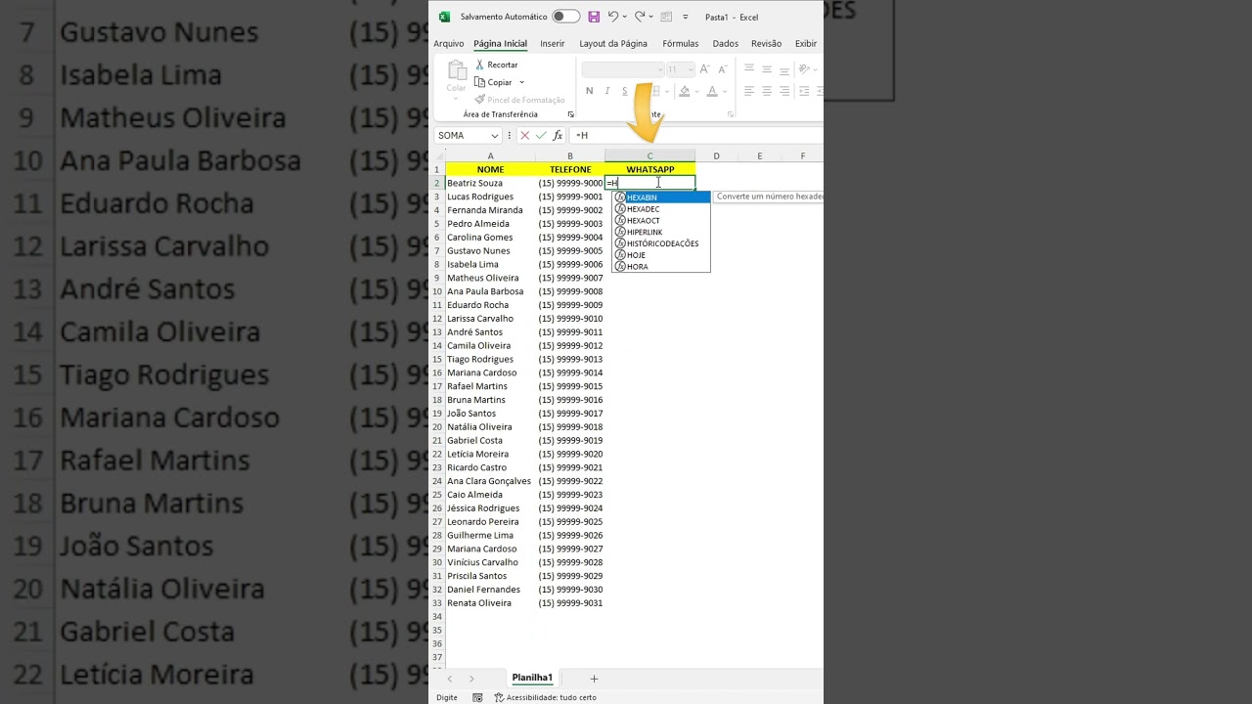Screen dimensions: 1252x704
Task: Click the Excel logo icon in title bar
Action: [x=444, y=17]
